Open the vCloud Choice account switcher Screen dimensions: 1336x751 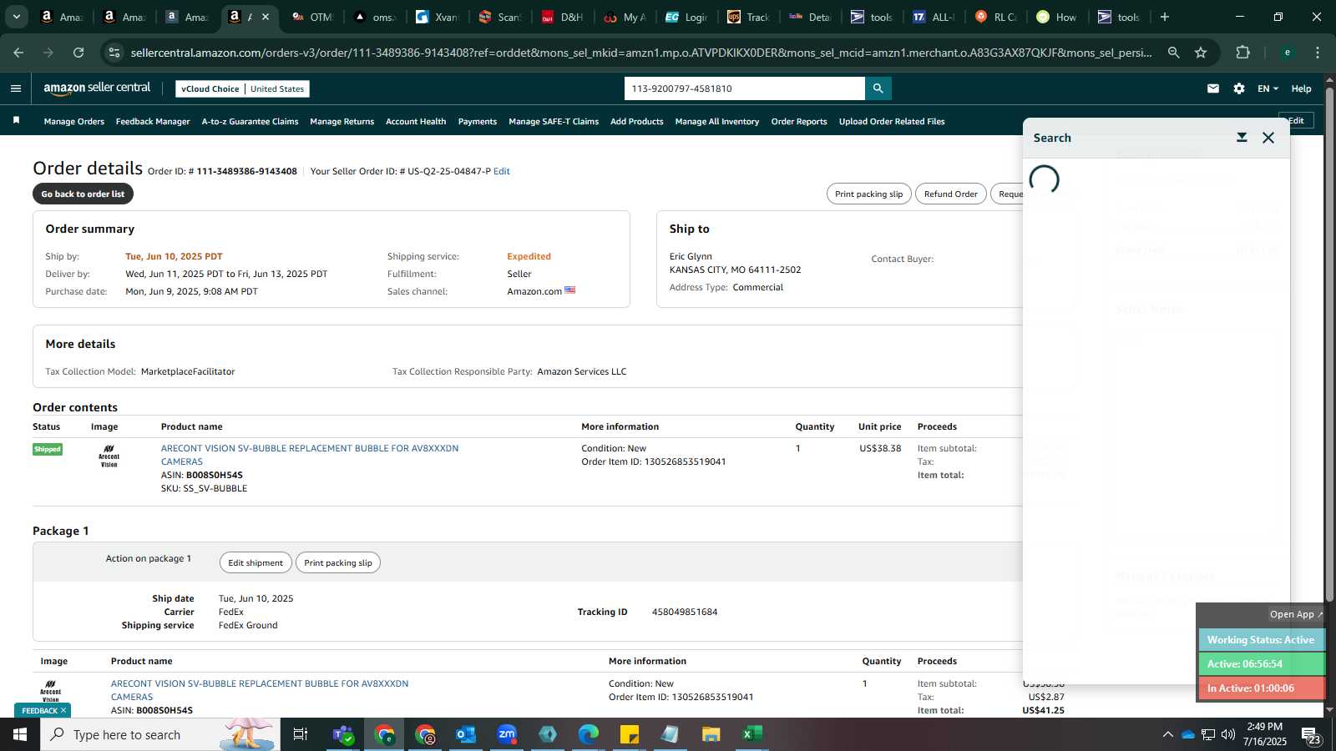pyautogui.click(x=242, y=88)
